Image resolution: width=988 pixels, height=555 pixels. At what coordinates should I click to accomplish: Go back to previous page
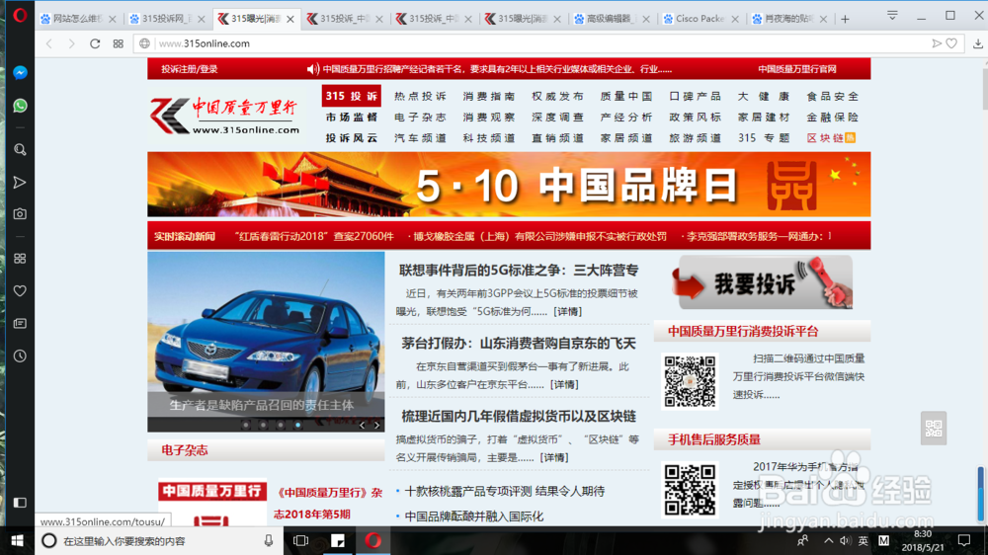[49, 43]
